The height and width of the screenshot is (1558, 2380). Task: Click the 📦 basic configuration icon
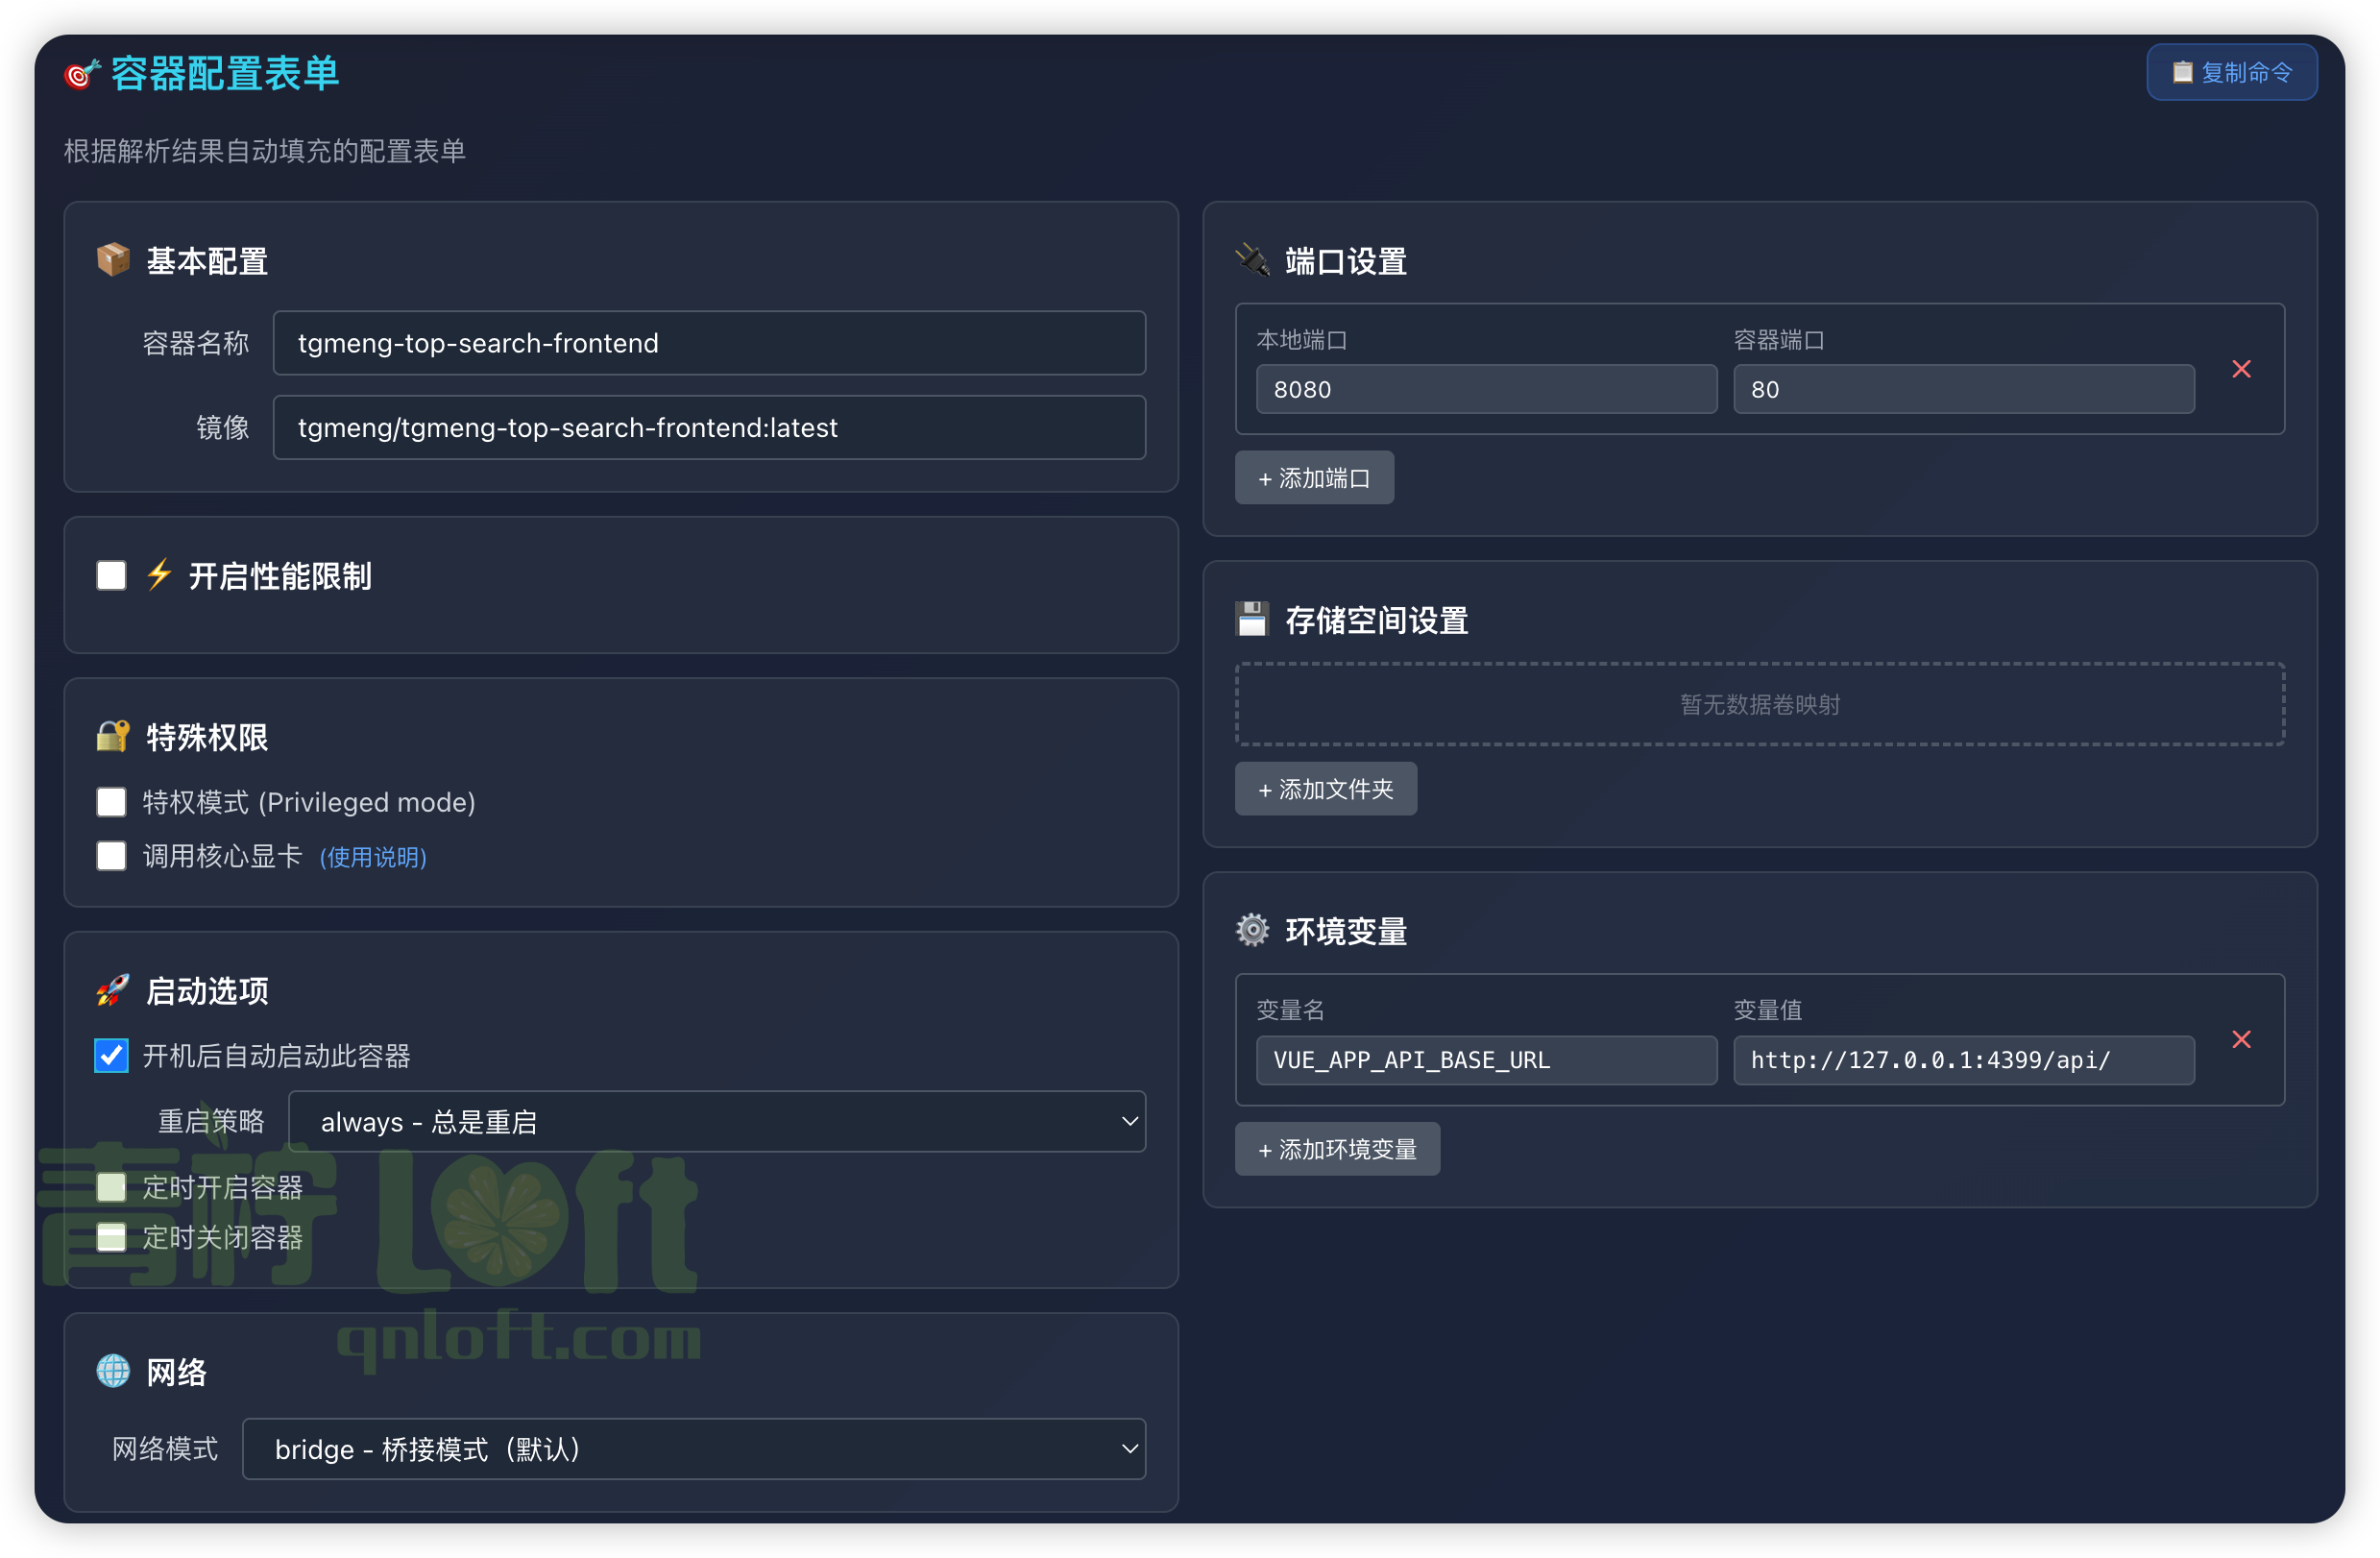tap(113, 259)
